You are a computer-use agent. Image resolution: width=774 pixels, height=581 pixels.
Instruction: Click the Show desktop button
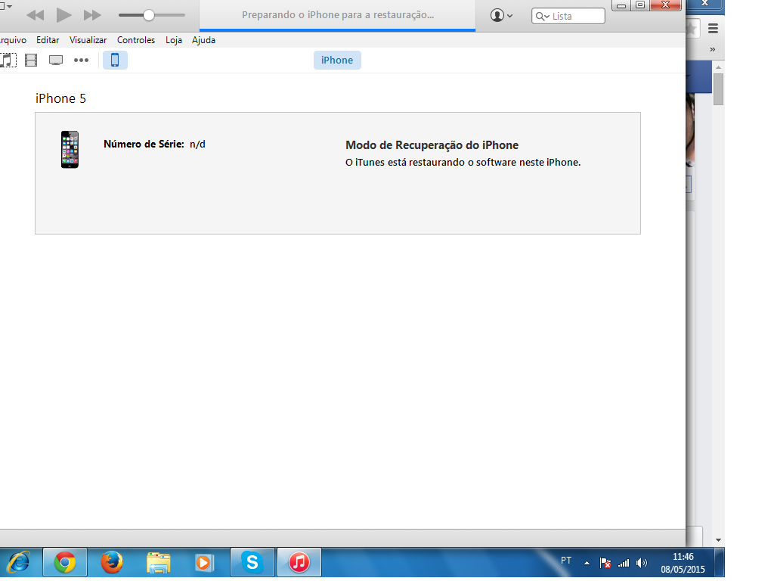tap(720, 563)
